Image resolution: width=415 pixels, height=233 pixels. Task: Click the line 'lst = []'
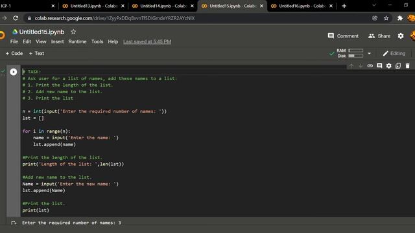33,118
